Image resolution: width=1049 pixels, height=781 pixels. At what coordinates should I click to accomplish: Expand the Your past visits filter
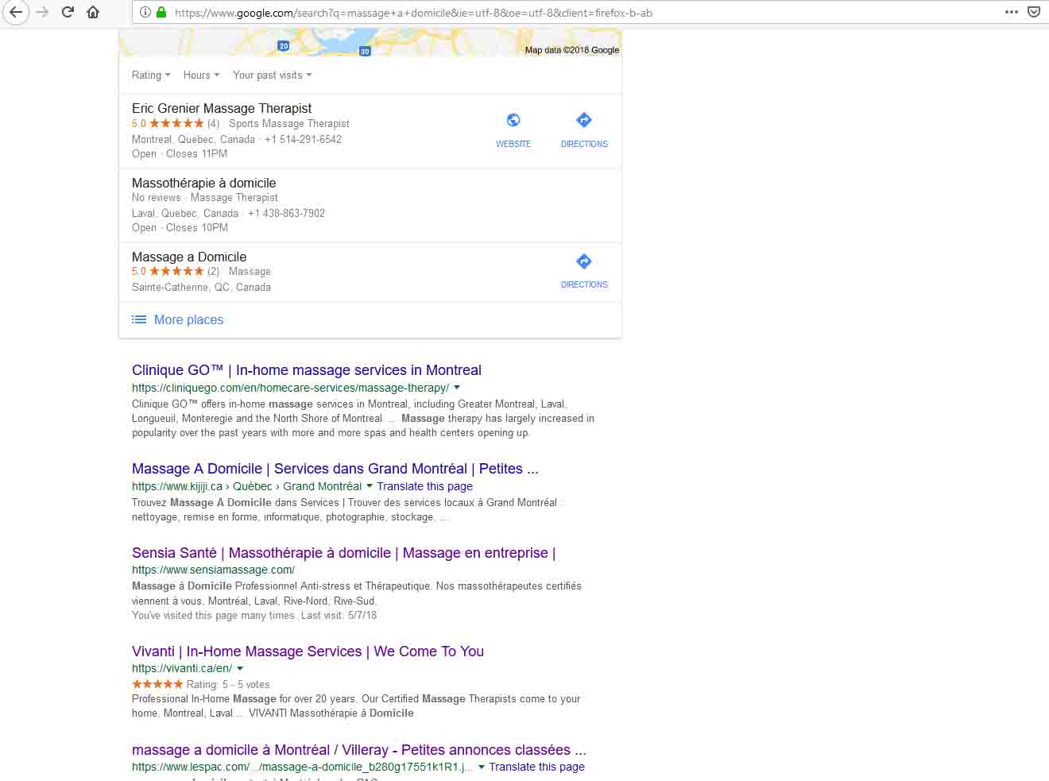(272, 75)
